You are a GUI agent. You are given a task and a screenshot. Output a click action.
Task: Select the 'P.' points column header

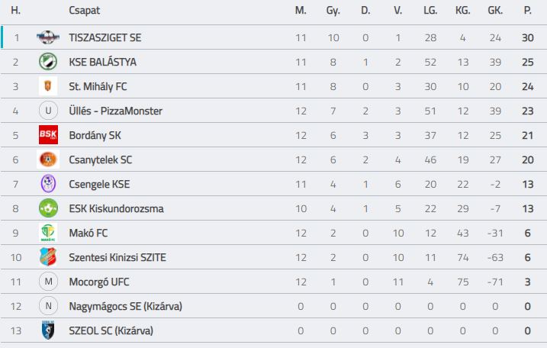(x=527, y=11)
